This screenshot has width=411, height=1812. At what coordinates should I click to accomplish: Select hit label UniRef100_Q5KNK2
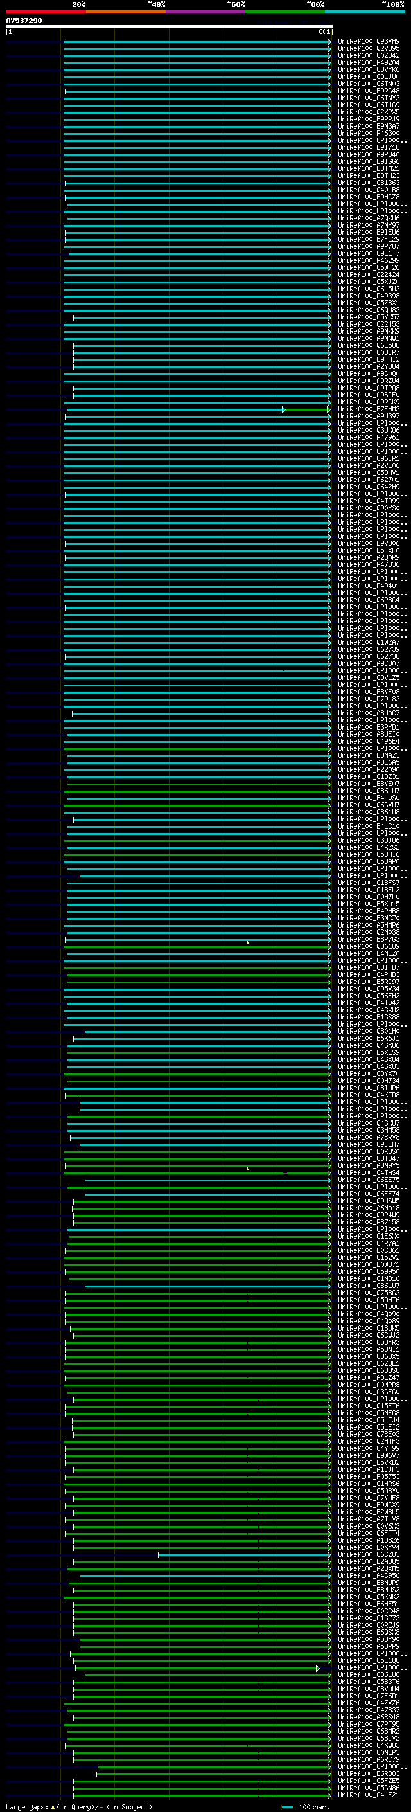pos(369,1597)
